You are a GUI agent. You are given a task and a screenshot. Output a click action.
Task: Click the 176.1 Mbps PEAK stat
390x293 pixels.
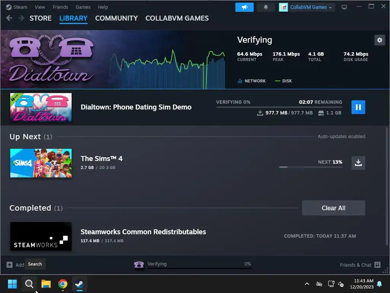(x=286, y=56)
